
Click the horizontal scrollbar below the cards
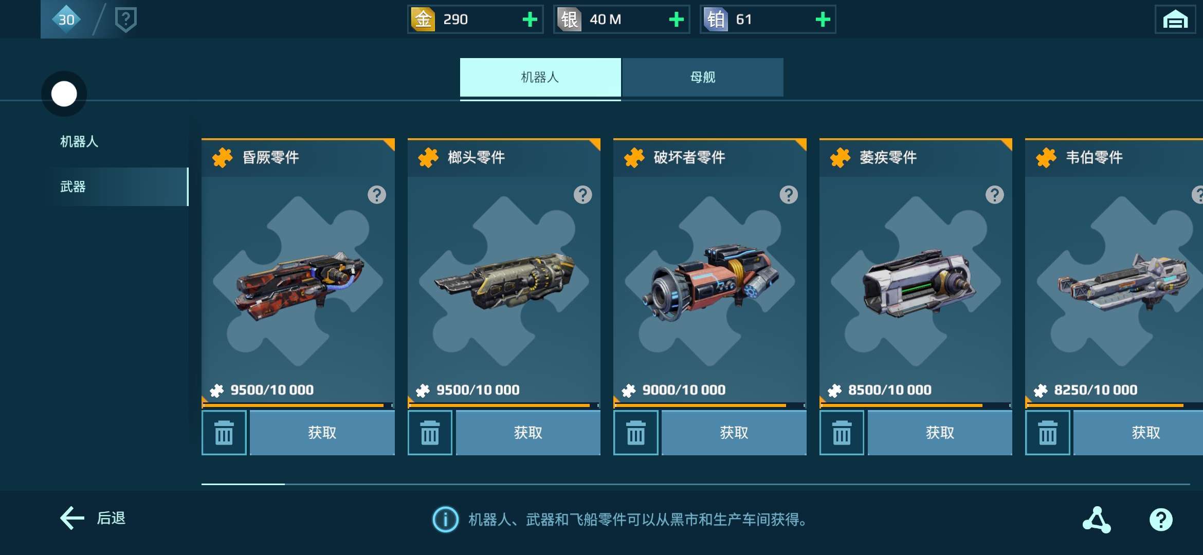tap(696, 484)
